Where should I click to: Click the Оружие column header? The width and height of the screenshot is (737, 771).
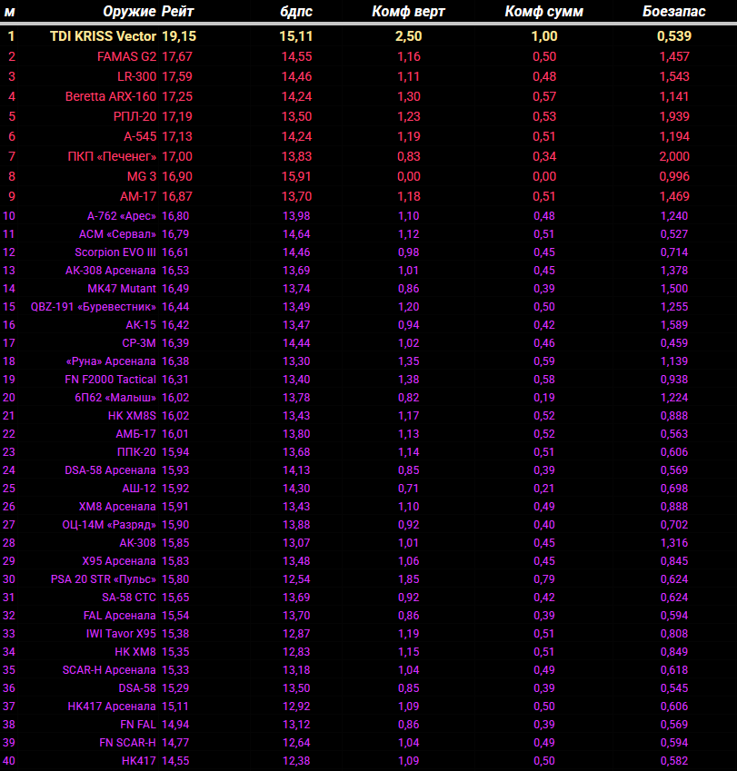tap(129, 11)
